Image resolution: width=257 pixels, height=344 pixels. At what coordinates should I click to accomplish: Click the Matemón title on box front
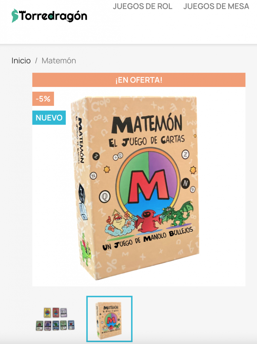147,124
